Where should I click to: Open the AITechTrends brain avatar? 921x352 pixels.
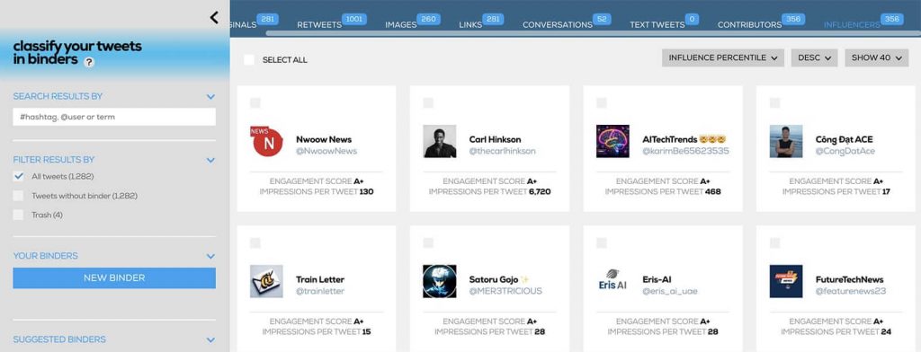(613, 141)
